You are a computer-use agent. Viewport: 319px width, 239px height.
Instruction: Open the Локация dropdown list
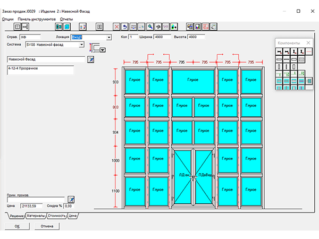(x=109, y=38)
